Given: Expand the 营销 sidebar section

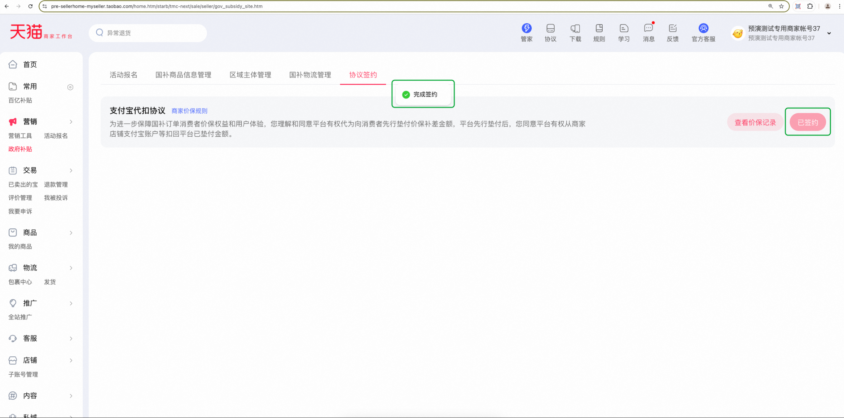Looking at the screenshot, I should coord(71,122).
